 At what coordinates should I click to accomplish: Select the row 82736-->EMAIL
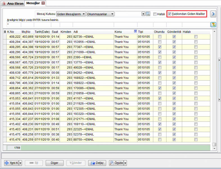107,37
